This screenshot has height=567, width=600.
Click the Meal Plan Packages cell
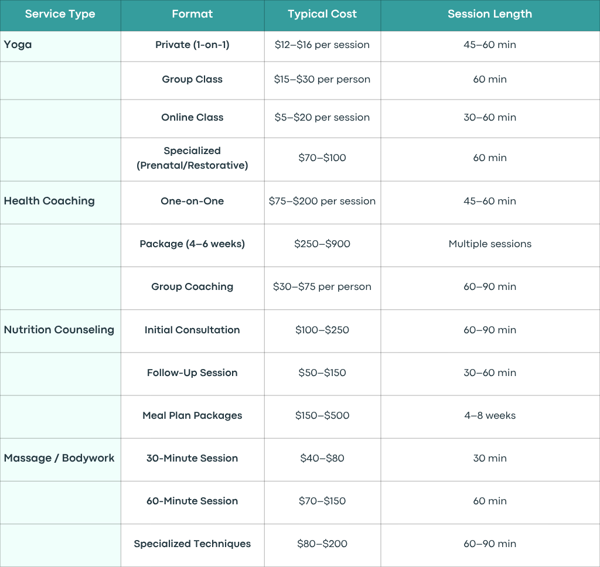(192, 416)
